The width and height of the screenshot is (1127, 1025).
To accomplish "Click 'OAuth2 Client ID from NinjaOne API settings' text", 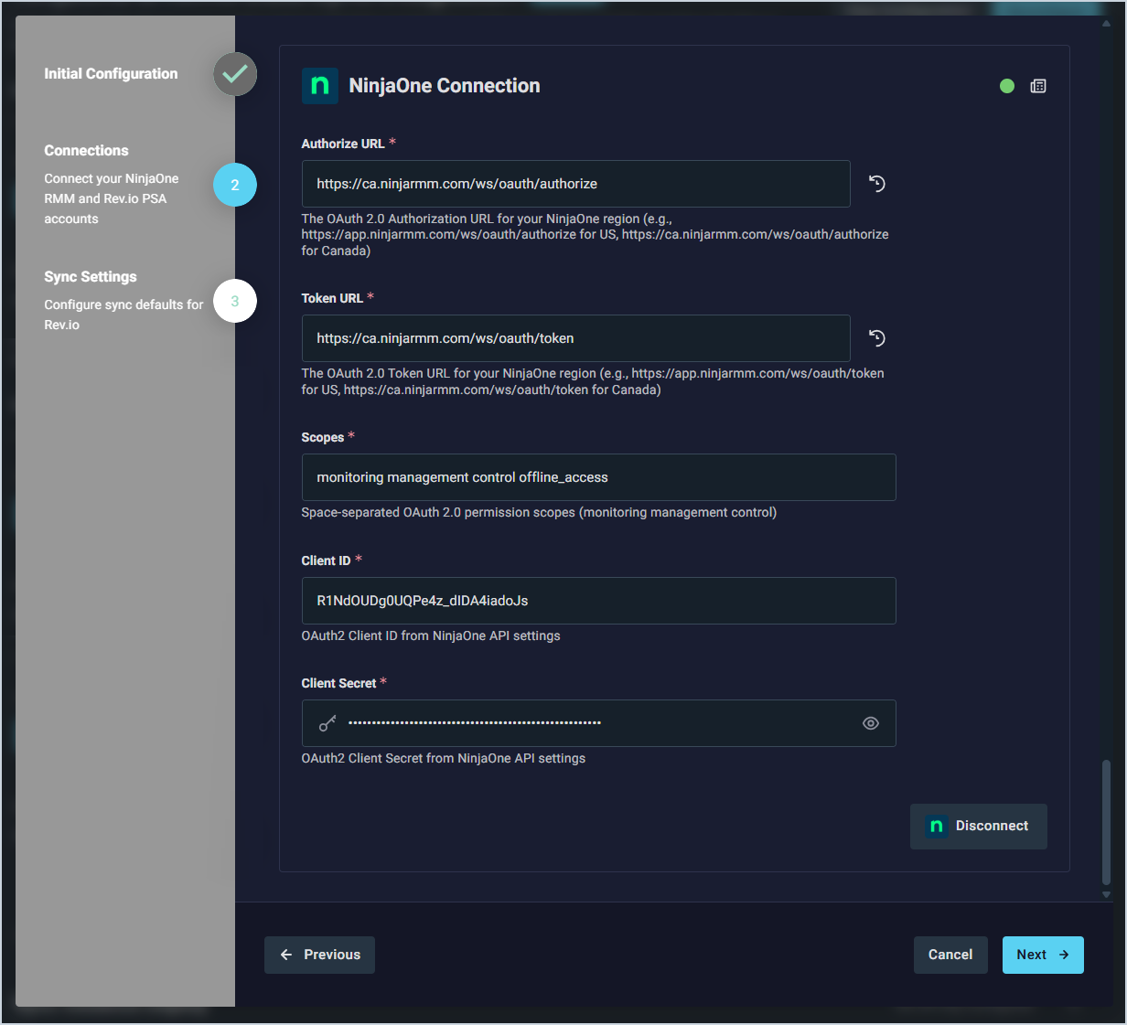I will 431,635.
